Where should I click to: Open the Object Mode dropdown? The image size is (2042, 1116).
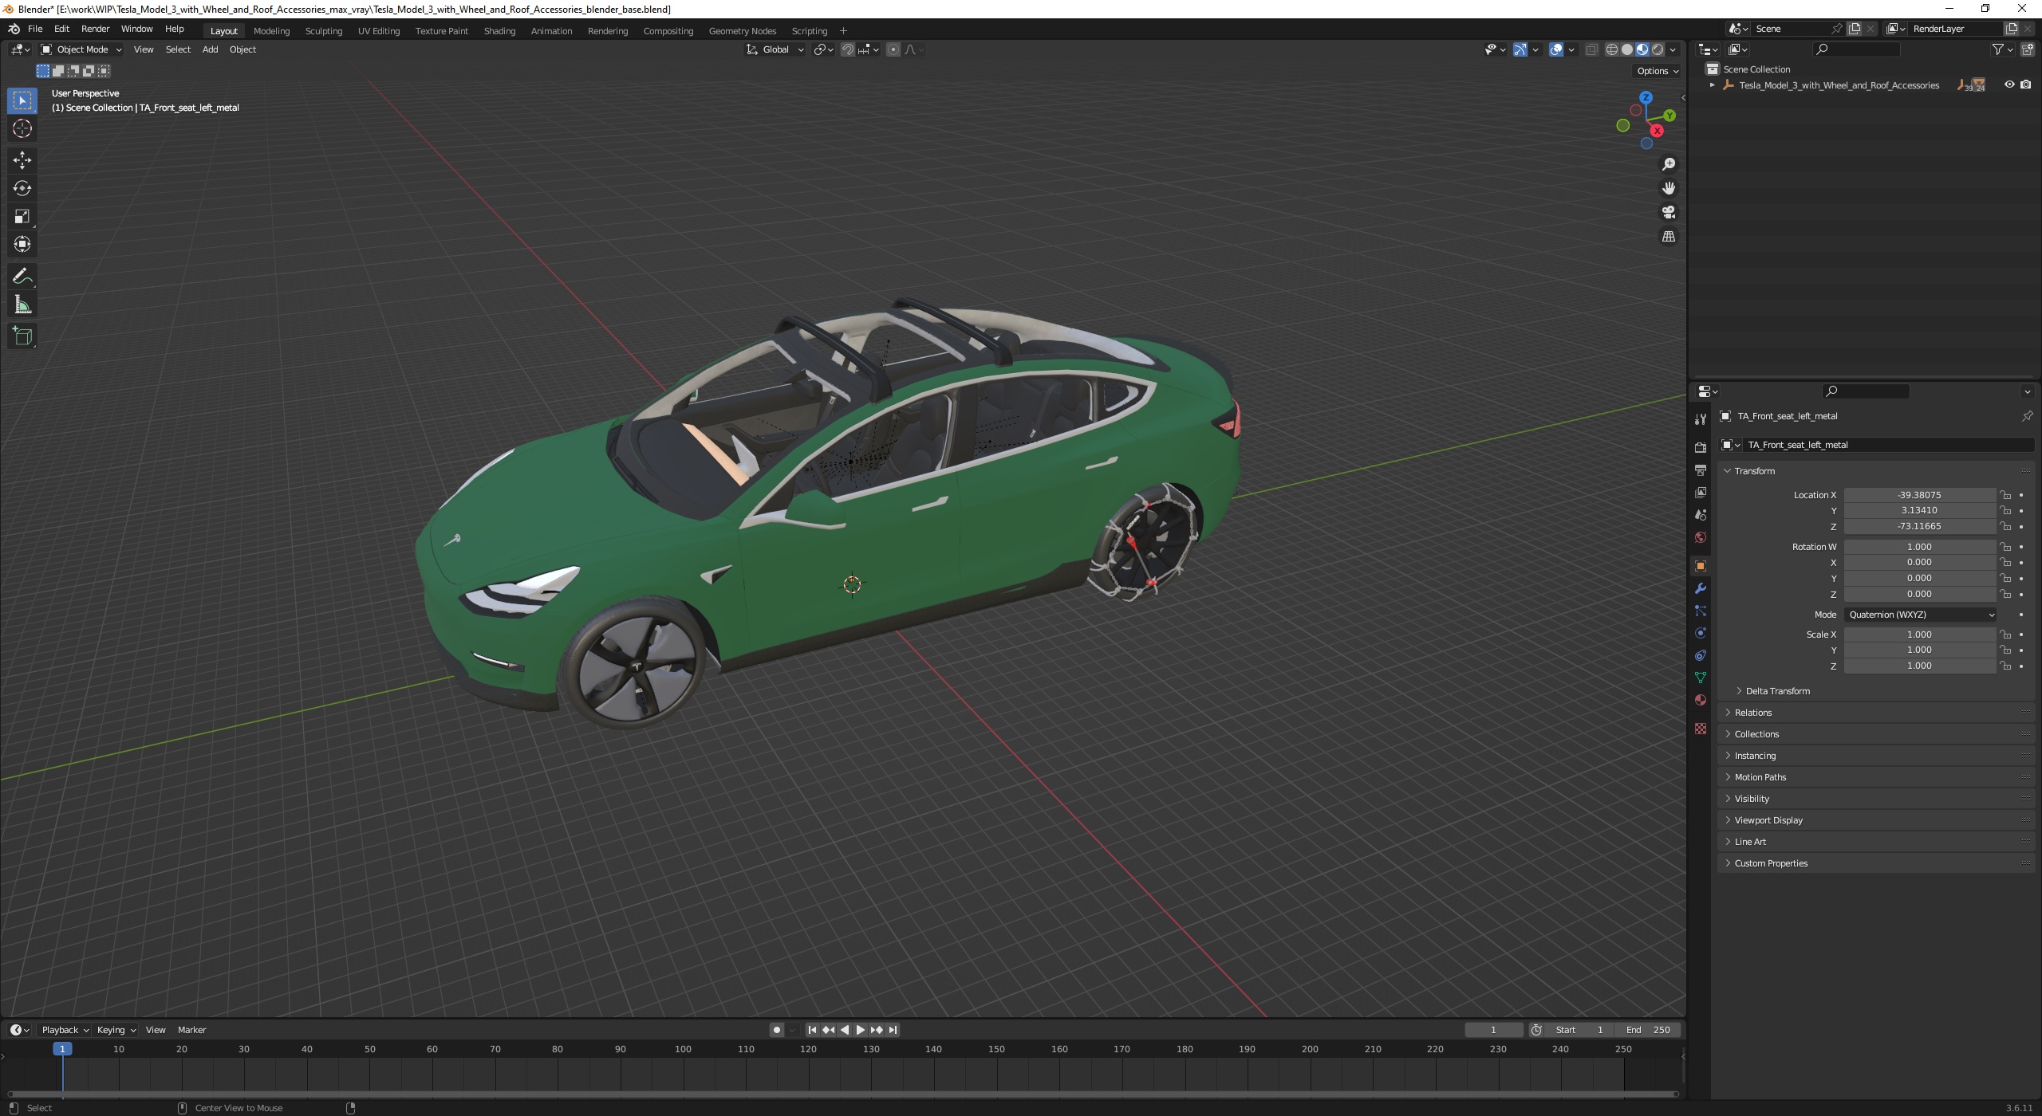(x=81, y=49)
